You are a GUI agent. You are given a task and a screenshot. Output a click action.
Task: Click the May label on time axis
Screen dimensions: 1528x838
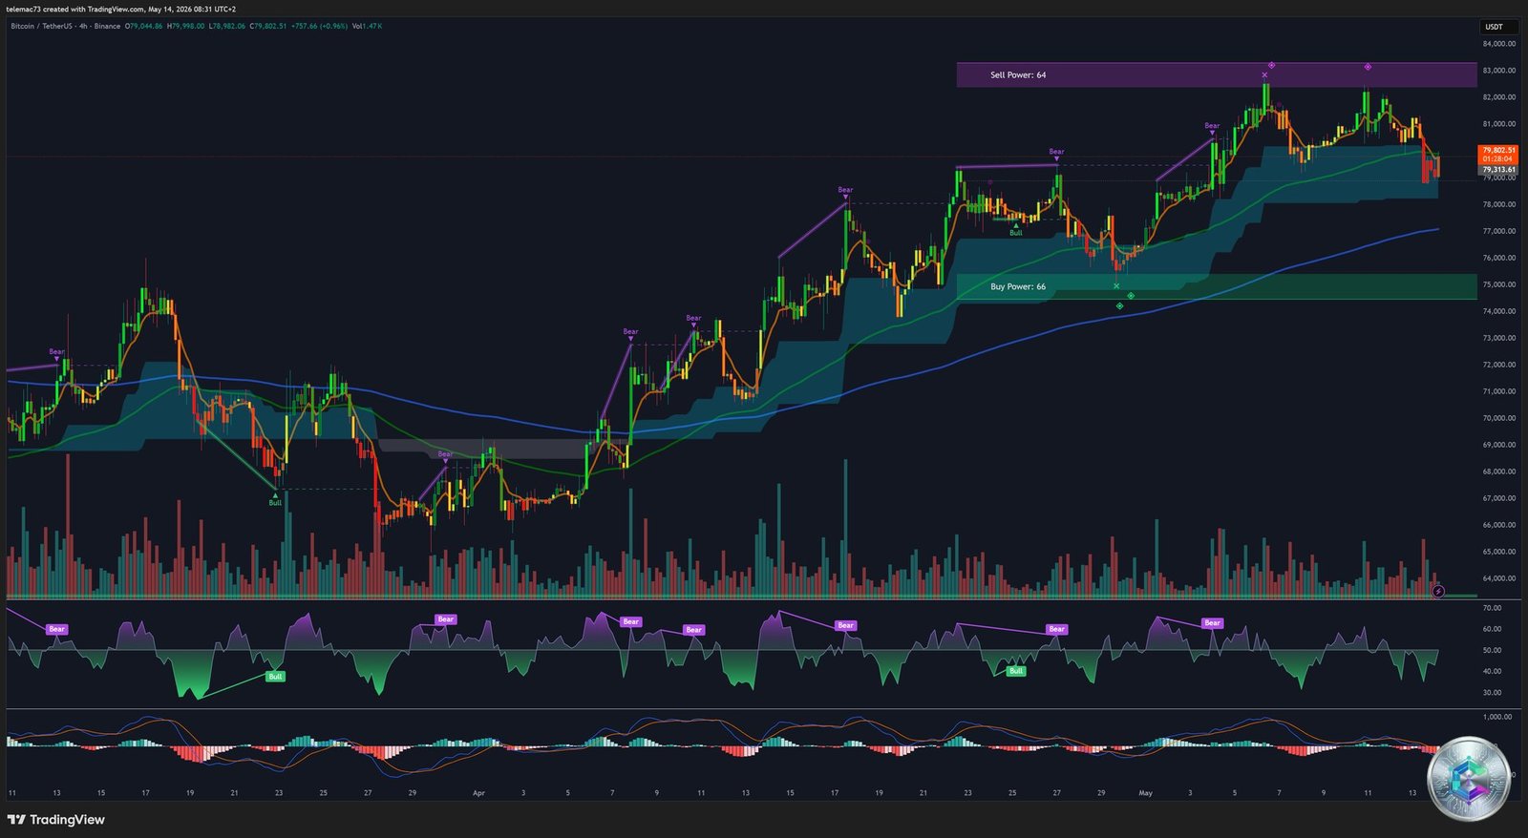pyautogui.click(x=1146, y=793)
